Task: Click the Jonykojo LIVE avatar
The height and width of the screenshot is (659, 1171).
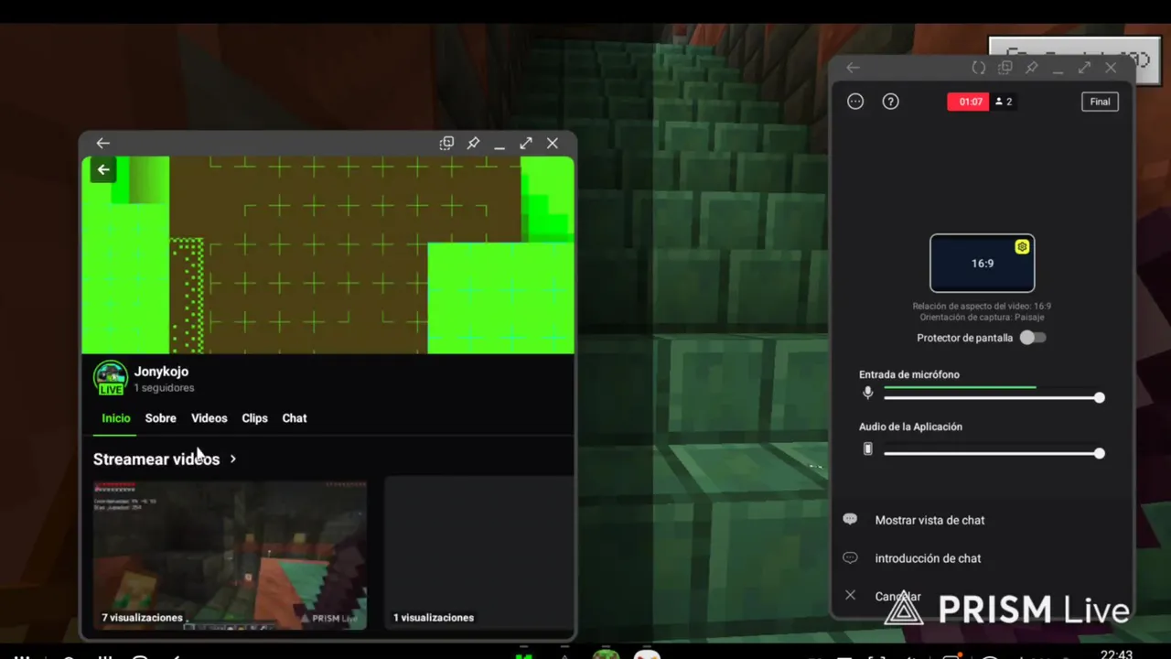Action: pyautogui.click(x=111, y=378)
